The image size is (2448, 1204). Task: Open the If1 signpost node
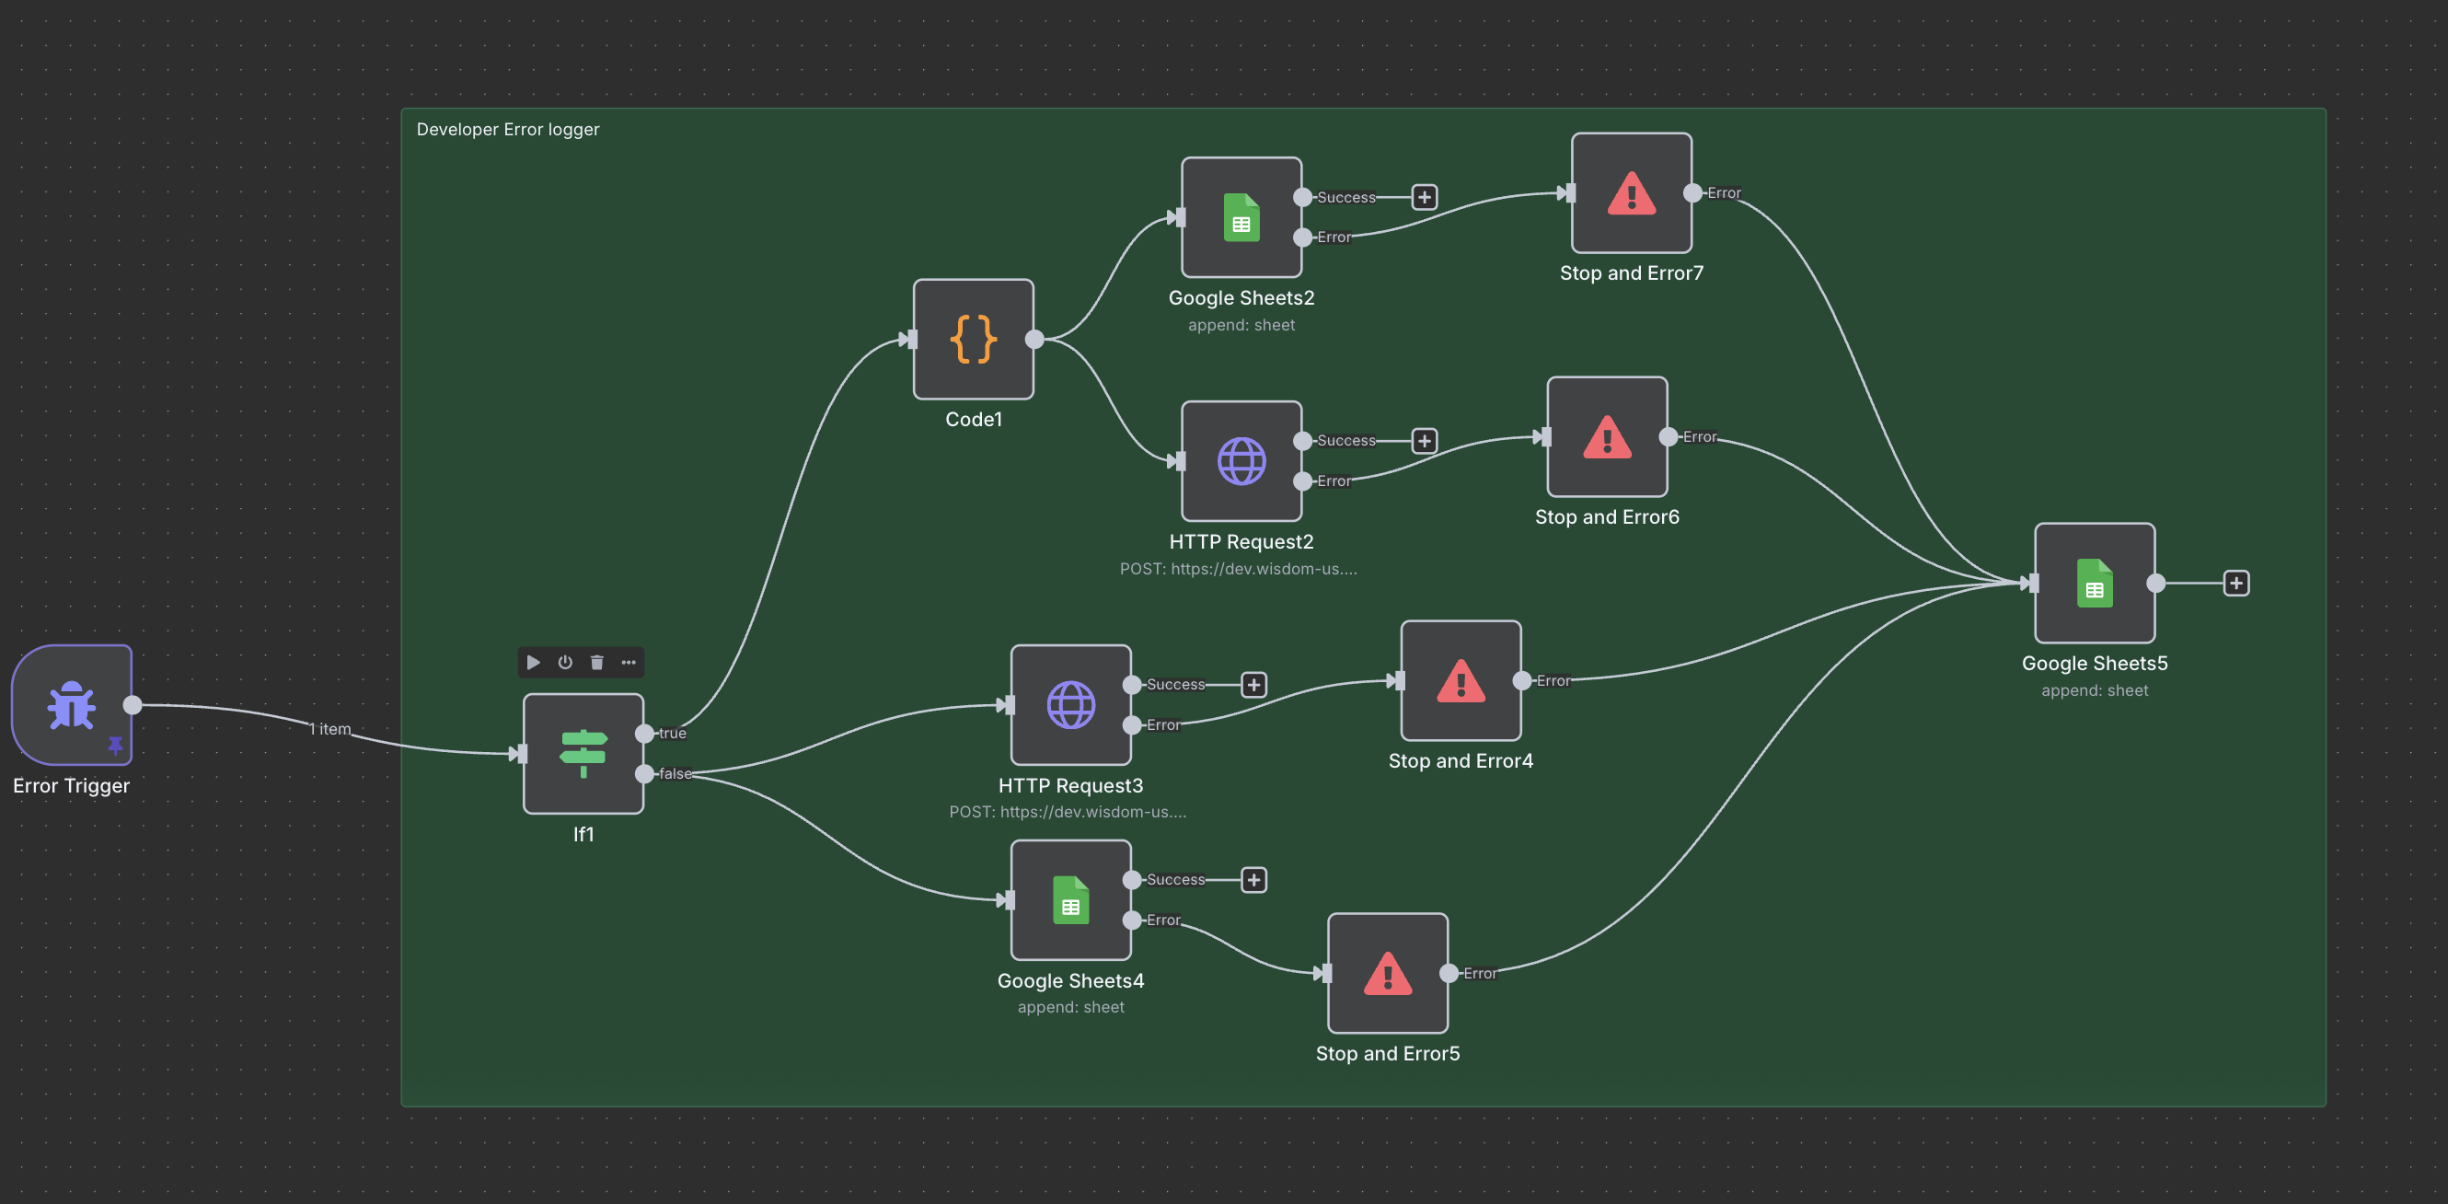click(x=583, y=754)
